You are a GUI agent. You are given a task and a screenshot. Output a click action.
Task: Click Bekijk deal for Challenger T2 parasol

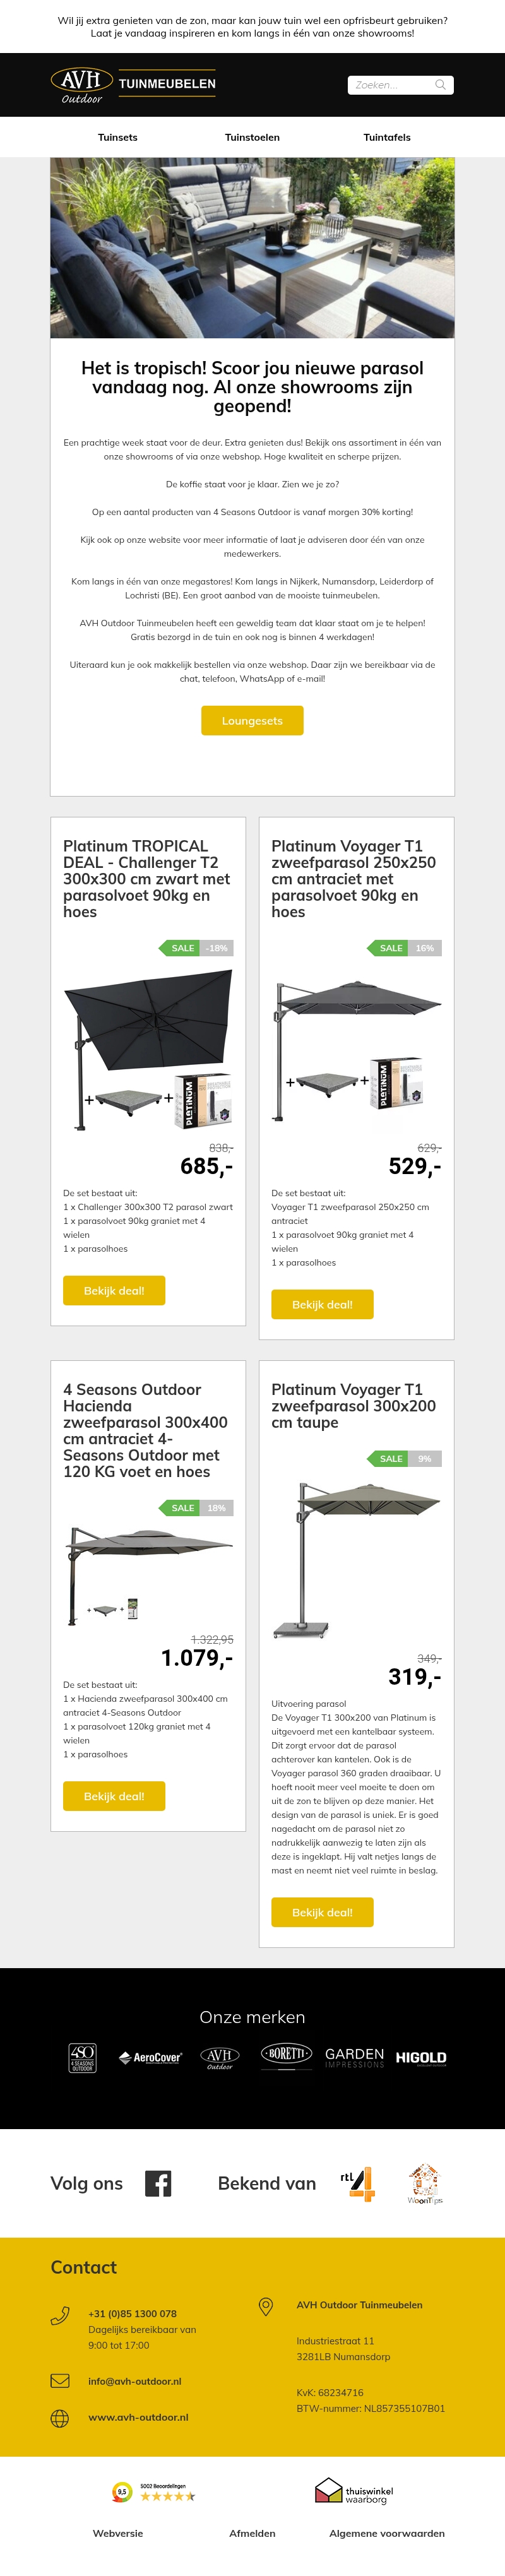[114, 1291]
